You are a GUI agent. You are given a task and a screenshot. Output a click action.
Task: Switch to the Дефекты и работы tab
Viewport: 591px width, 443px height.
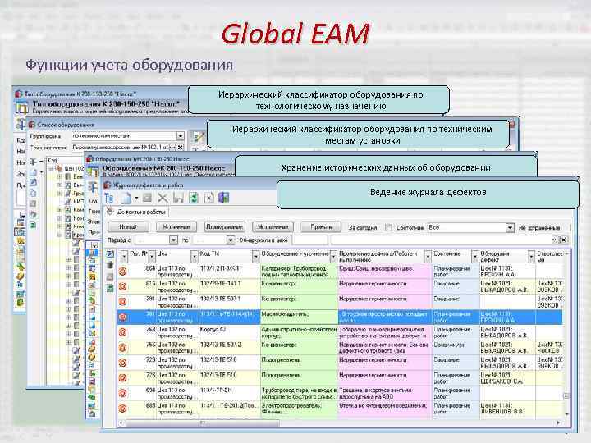pos(137,212)
